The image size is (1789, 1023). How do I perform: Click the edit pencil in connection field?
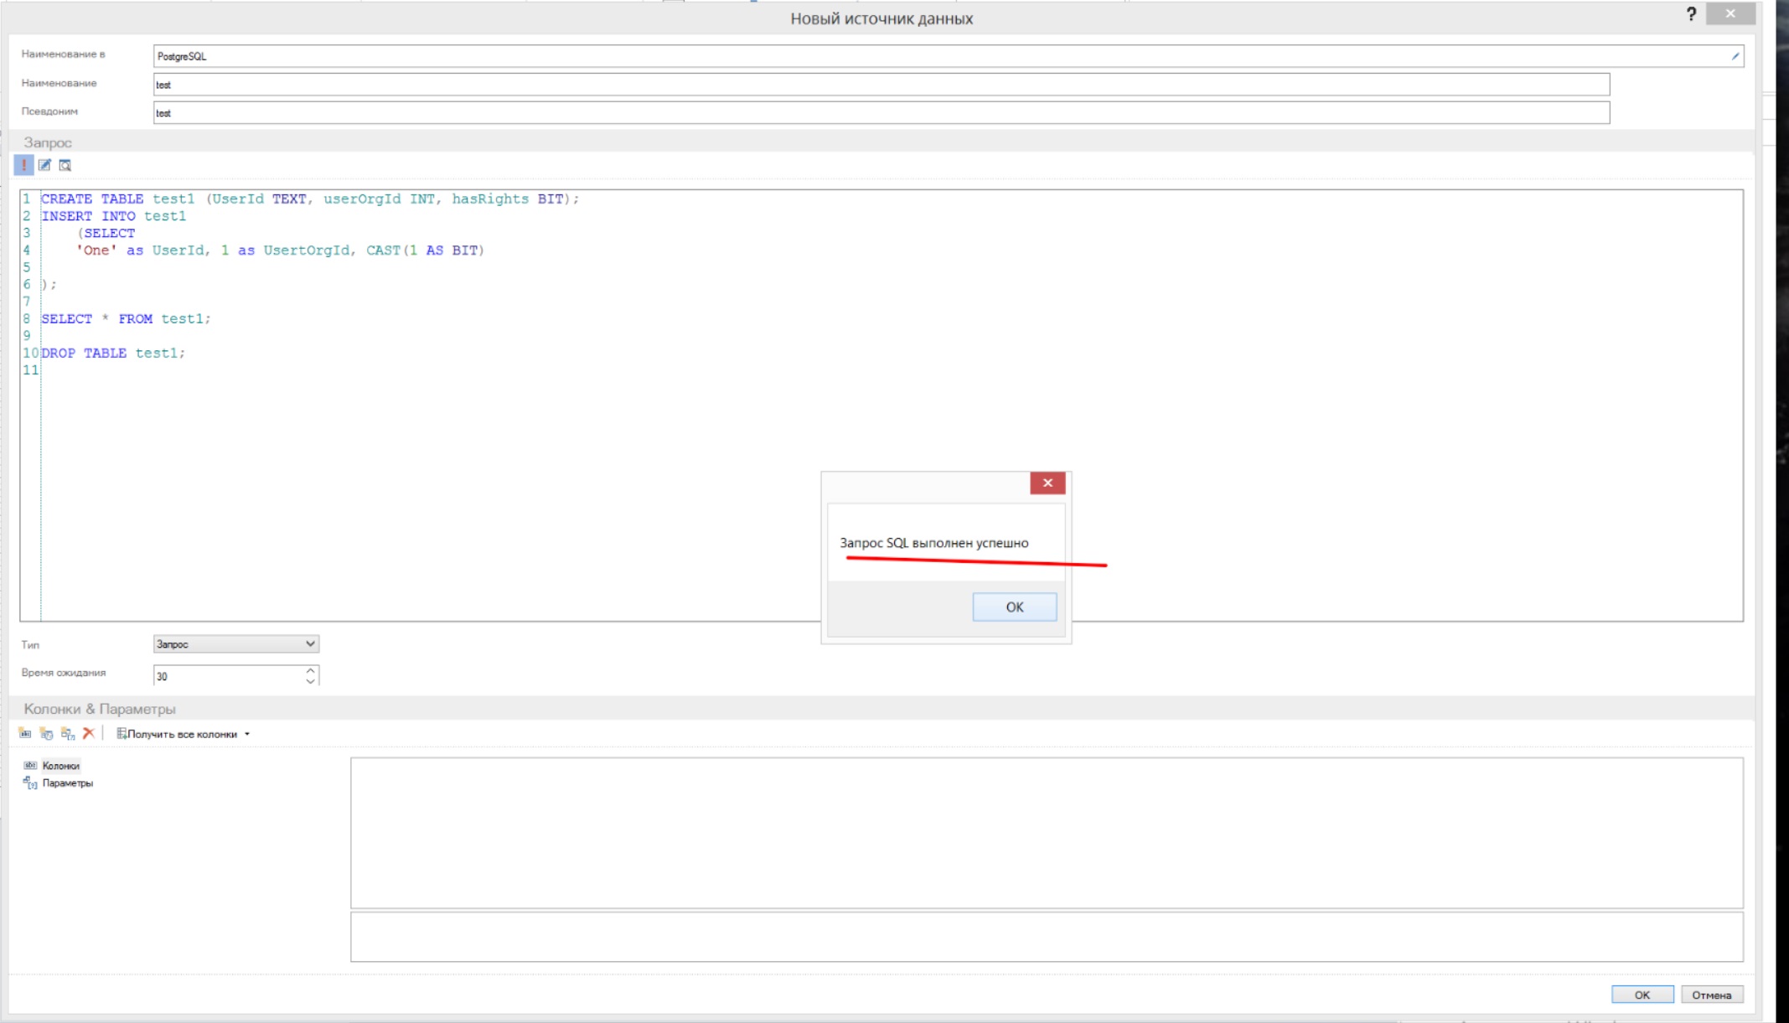pos(1735,56)
